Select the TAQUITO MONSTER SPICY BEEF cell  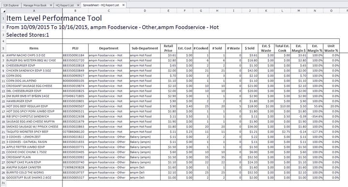pyautogui.click(x=34, y=132)
